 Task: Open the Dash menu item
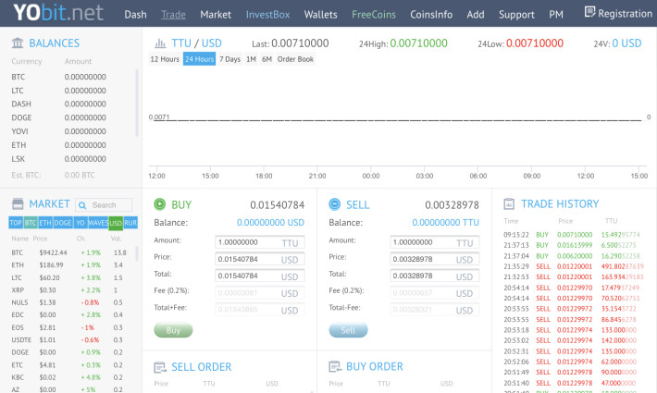[x=135, y=15]
